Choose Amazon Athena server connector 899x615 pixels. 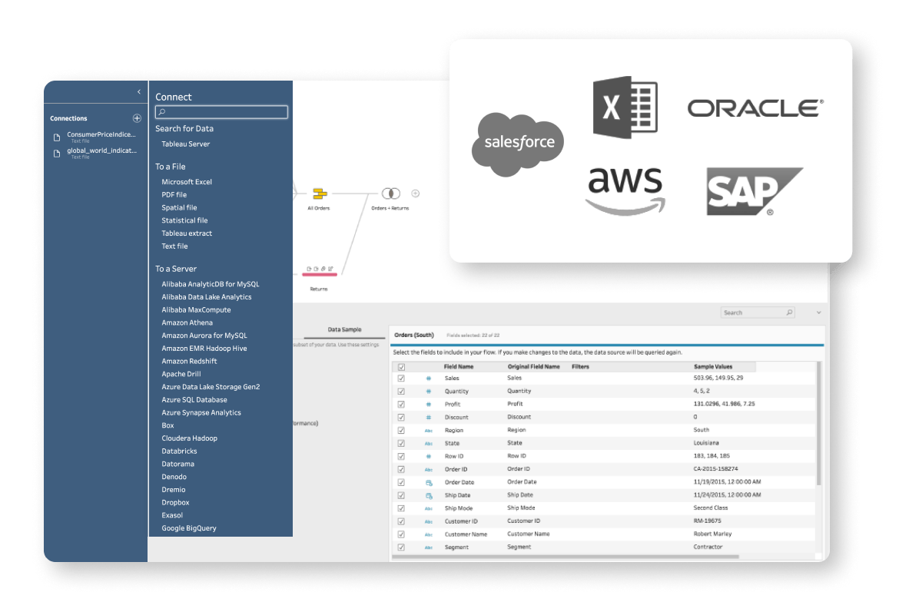tap(187, 322)
